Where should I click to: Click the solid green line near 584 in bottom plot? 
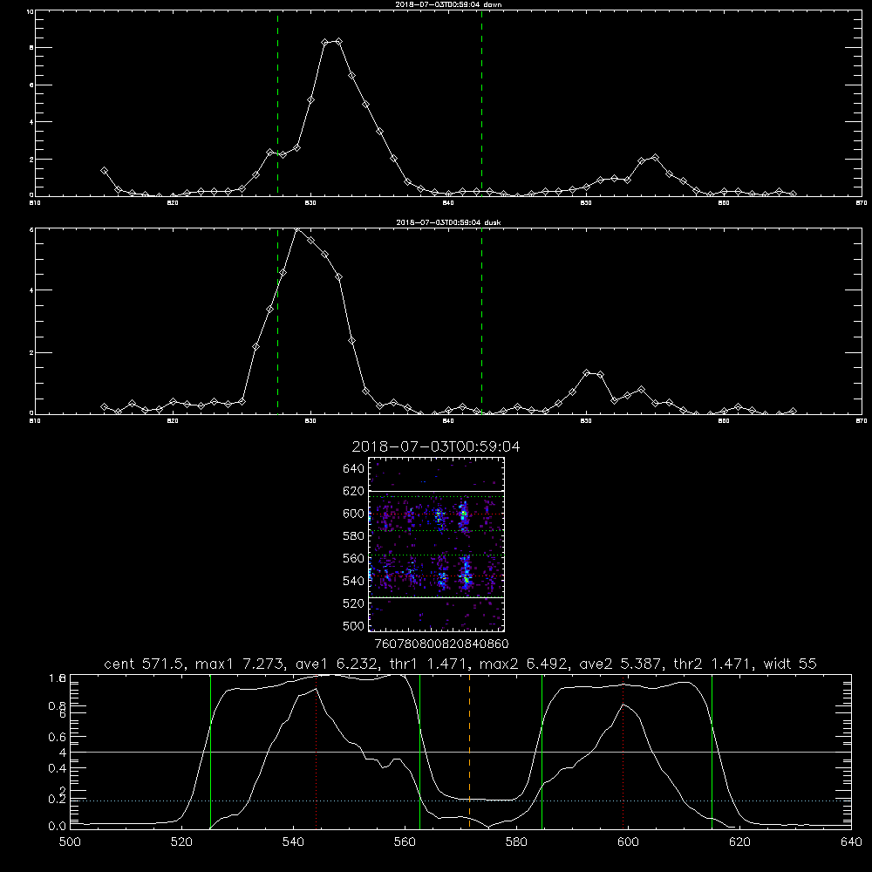coord(542,752)
